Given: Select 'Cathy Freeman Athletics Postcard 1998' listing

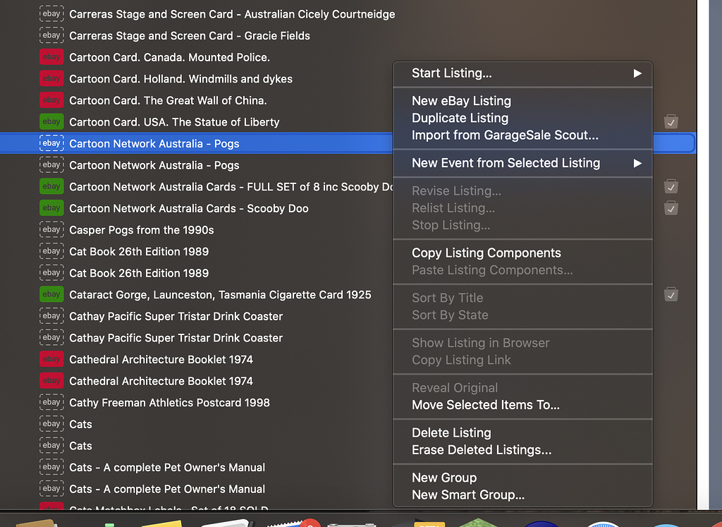Looking at the screenshot, I should pos(169,403).
